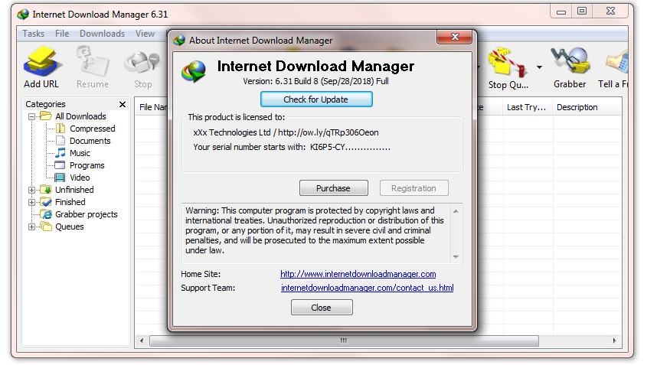The image size is (657, 365).
Task: Click the Add URL toolbar icon
Action: tap(41, 62)
